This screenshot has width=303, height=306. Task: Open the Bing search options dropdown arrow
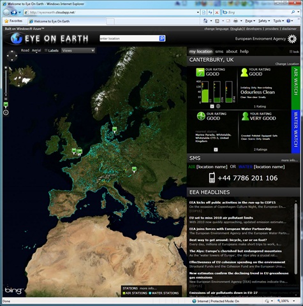click(299, 12)
